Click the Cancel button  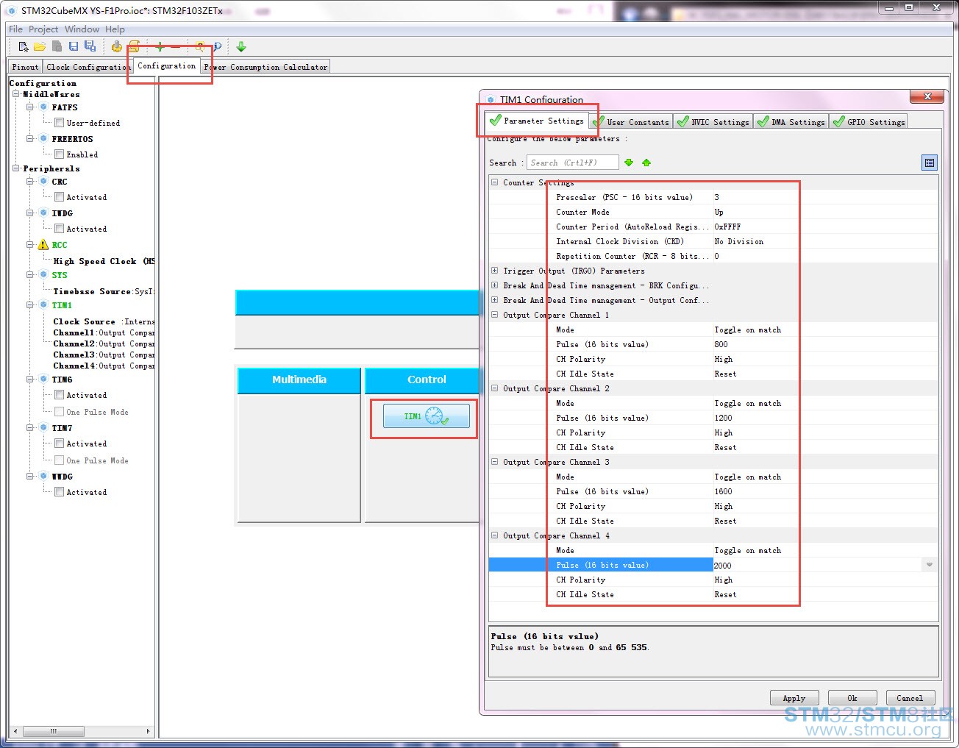pos(910,698)
